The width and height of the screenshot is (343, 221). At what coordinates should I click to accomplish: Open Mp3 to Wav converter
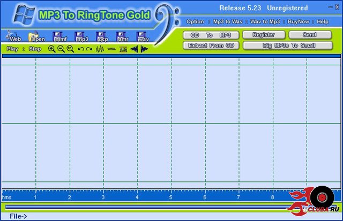coord(228,21)
